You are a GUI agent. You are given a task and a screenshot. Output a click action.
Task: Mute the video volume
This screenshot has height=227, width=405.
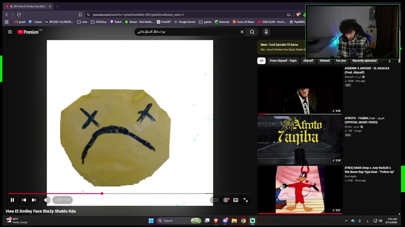(x=46, y=200)
